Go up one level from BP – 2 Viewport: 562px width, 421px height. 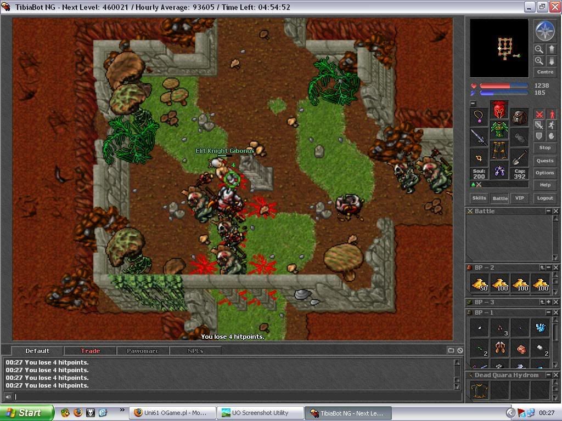pyautogui.click(x=542, y=268)
